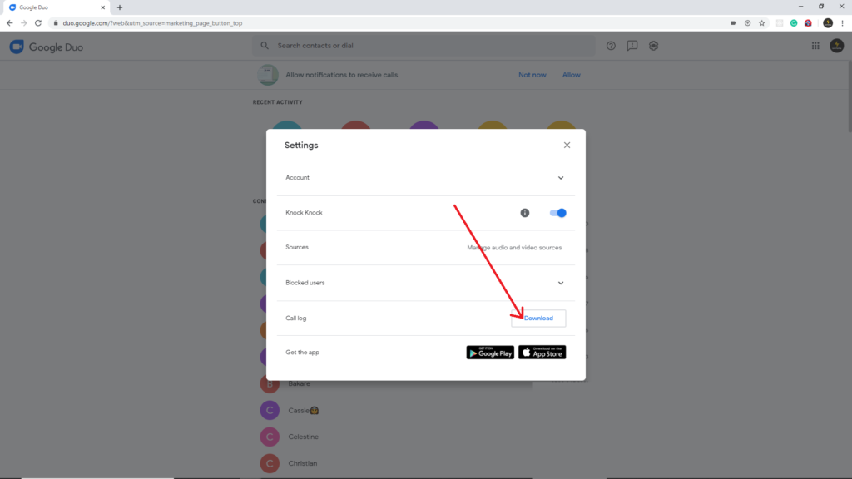Screen dimensions: 852x479
Task: Click the page vertical scrollbar
Action: coord(849,98)
